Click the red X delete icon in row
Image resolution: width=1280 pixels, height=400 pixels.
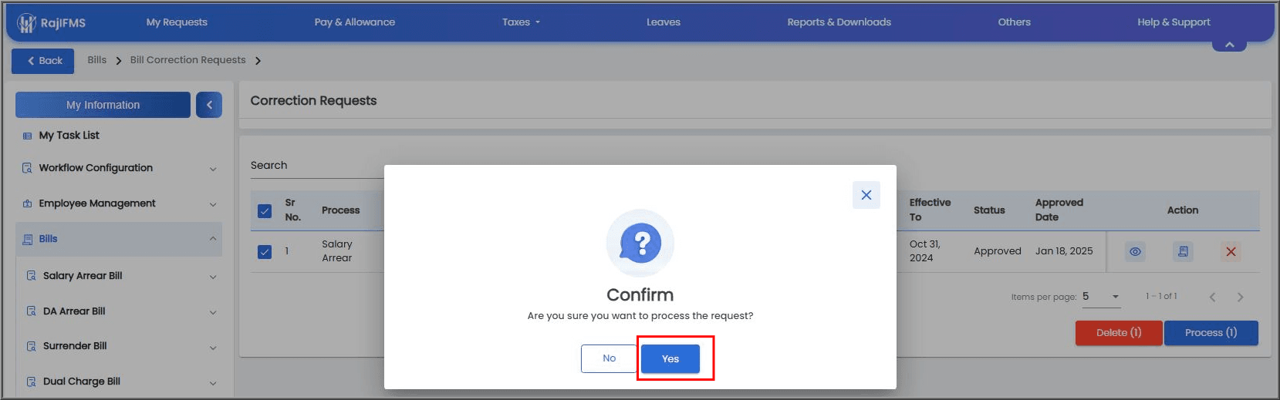tap(1231, 252)
